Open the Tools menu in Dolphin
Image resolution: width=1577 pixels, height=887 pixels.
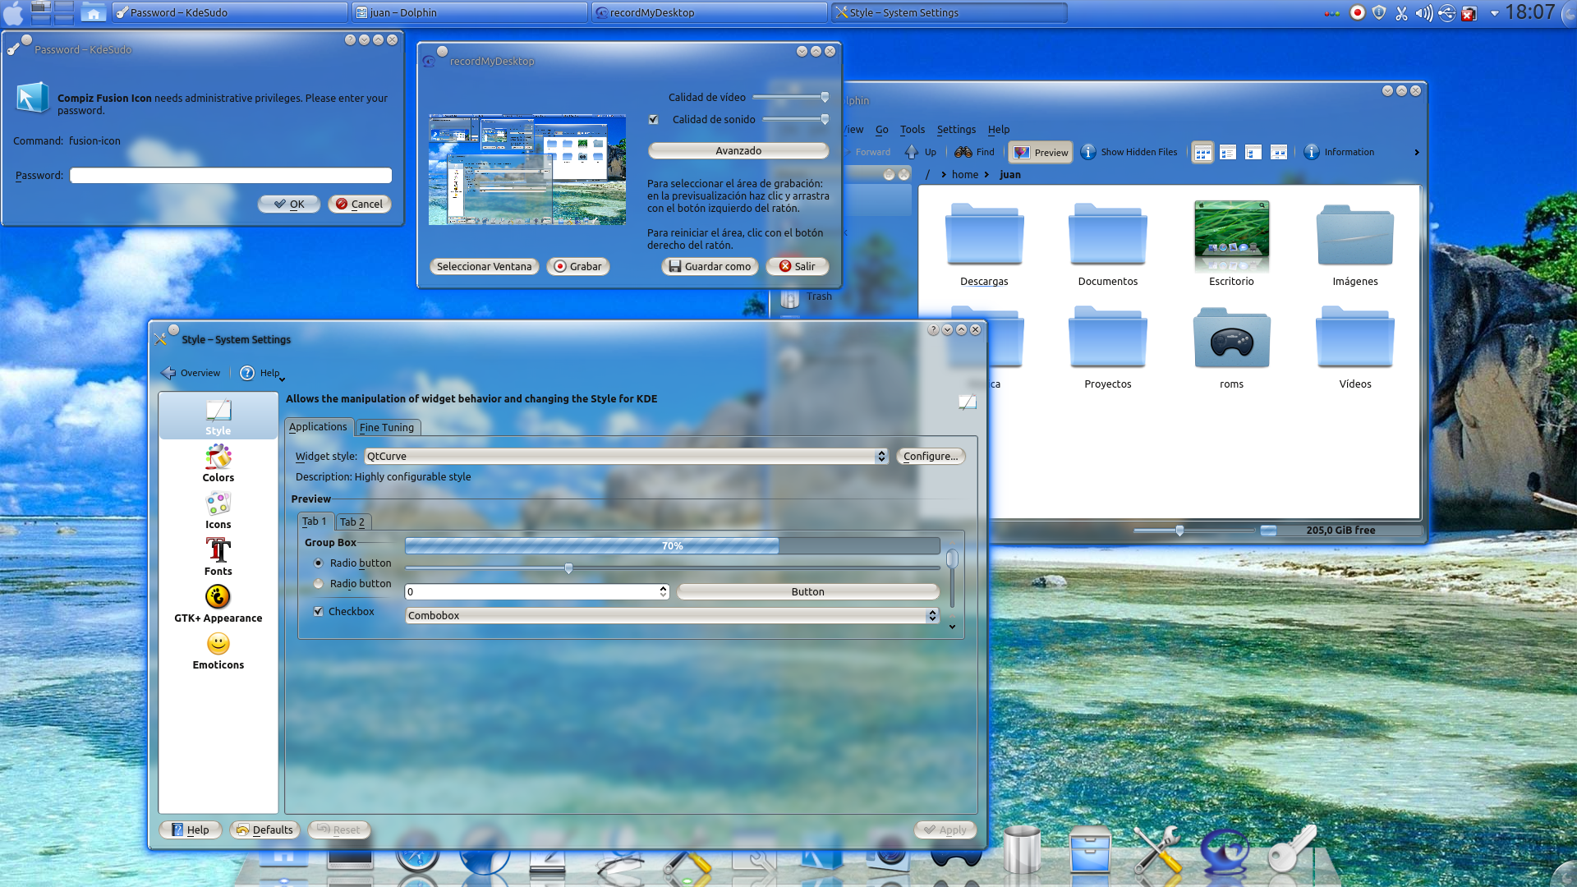[x=913, y=130]
